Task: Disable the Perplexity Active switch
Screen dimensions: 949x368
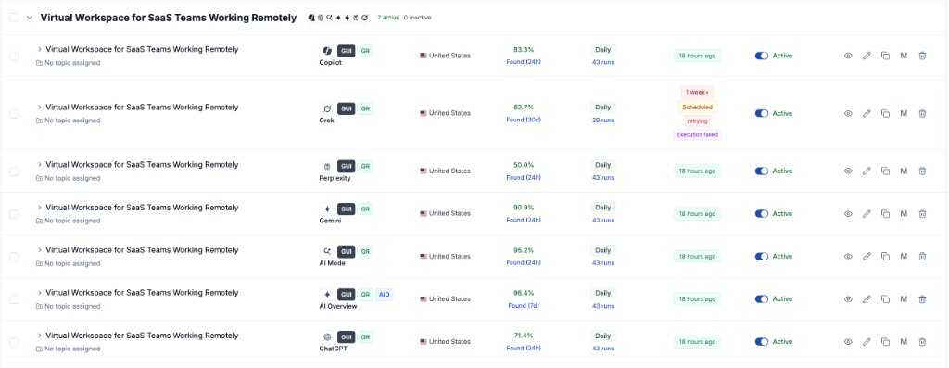Action: pos(762,171)
